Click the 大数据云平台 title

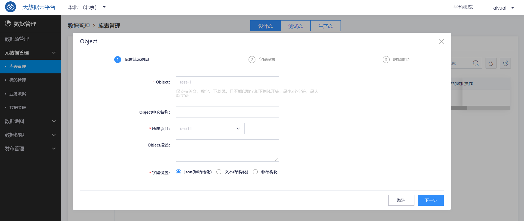coord(39,7)
